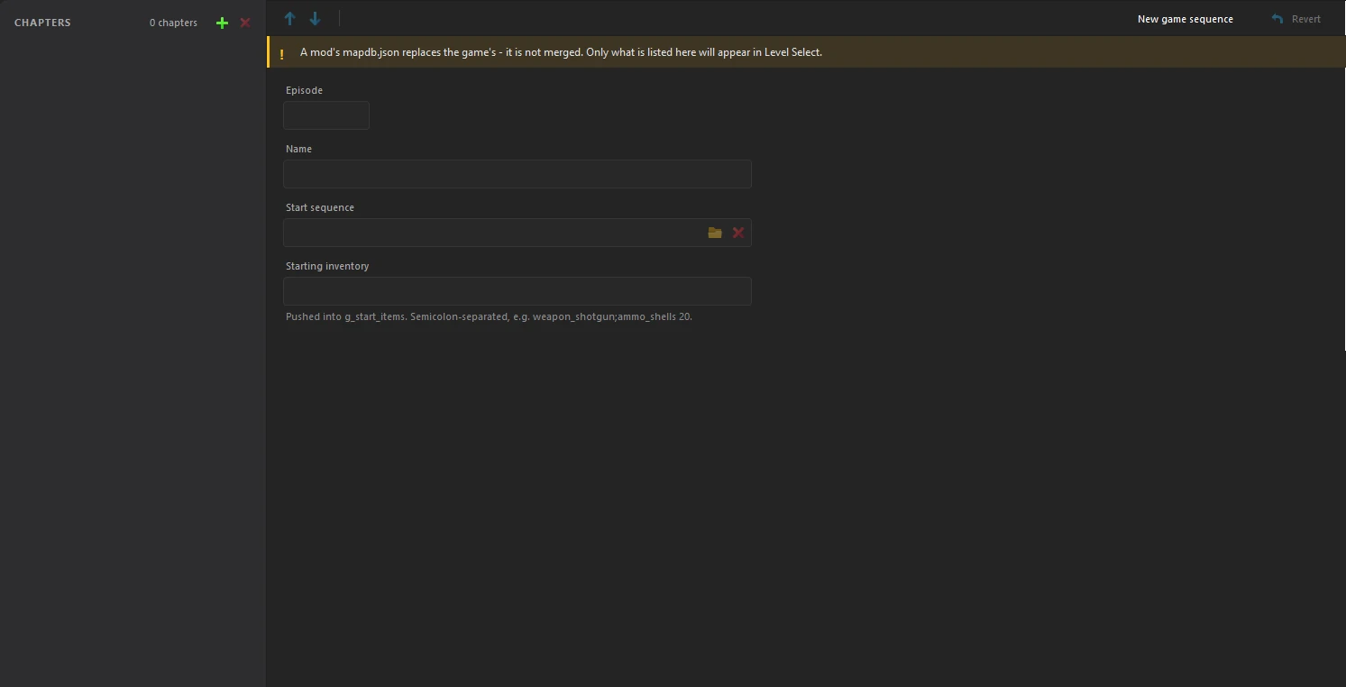Screen dimensions: 1346x687
Task: Click the Starting inventory label
Action: pos(327,266)
